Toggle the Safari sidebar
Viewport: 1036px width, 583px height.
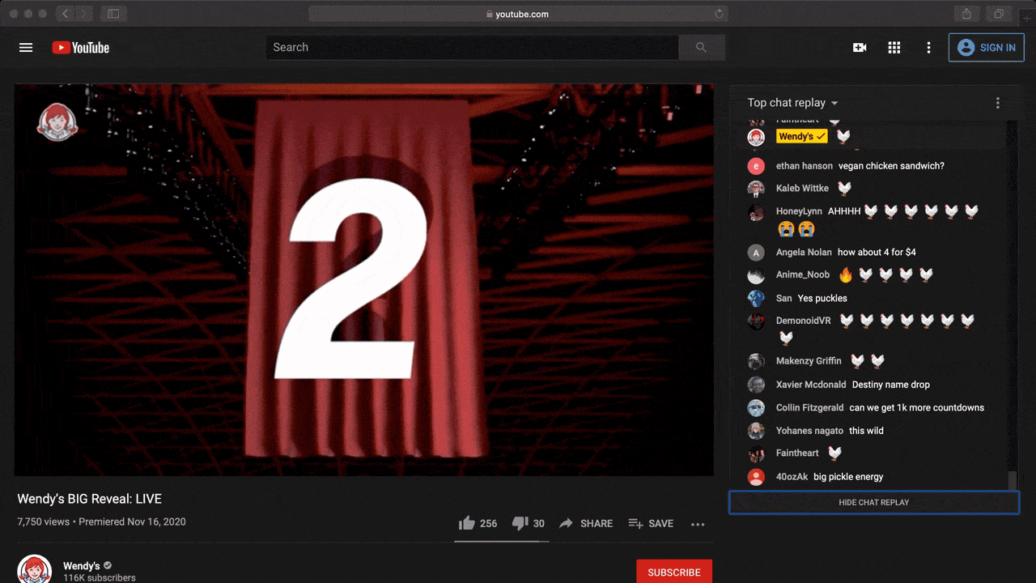pyautogui.click(x=113, y=14)
